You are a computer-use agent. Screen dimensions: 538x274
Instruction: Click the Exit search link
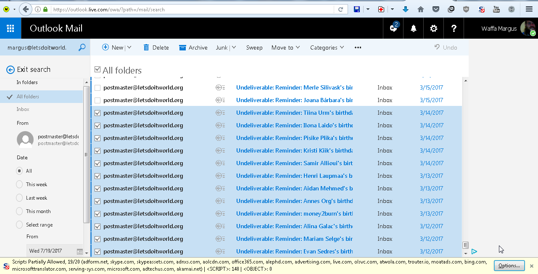[x=34, y=70]
